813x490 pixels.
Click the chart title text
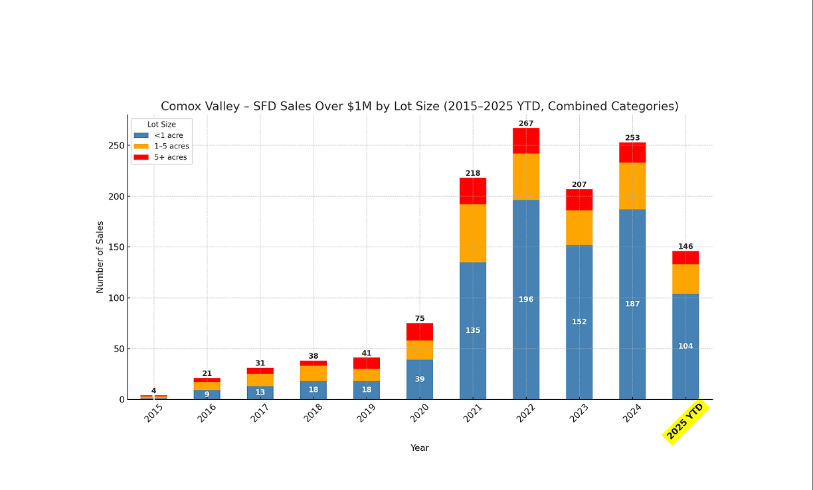[419, 106]
